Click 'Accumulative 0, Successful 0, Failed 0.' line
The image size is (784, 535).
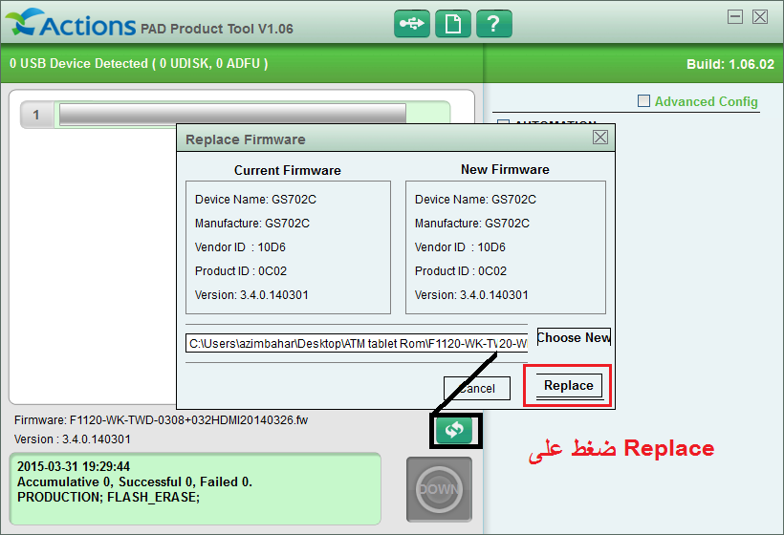pos(135,482)
